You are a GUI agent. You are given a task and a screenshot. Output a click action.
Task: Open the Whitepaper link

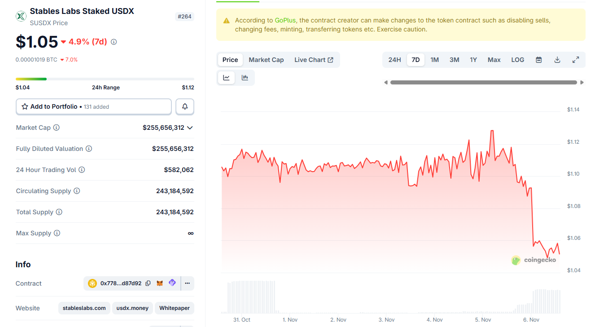coord(174,308)
